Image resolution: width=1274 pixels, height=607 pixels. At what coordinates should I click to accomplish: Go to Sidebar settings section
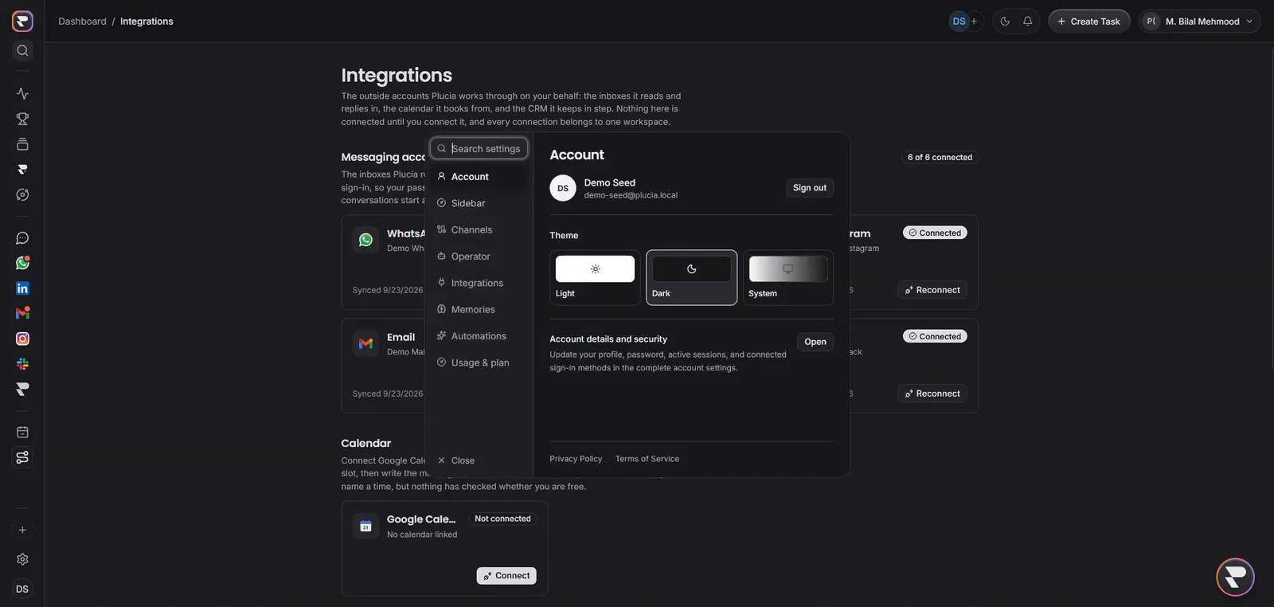coord(479,203)
